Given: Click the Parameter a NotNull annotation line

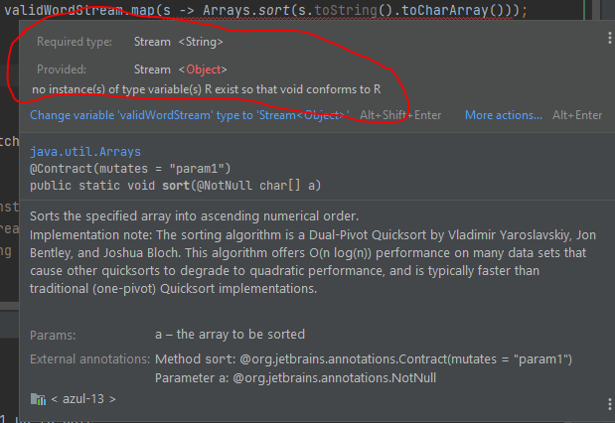Looking at the screenshot, I should pos(295,378).
